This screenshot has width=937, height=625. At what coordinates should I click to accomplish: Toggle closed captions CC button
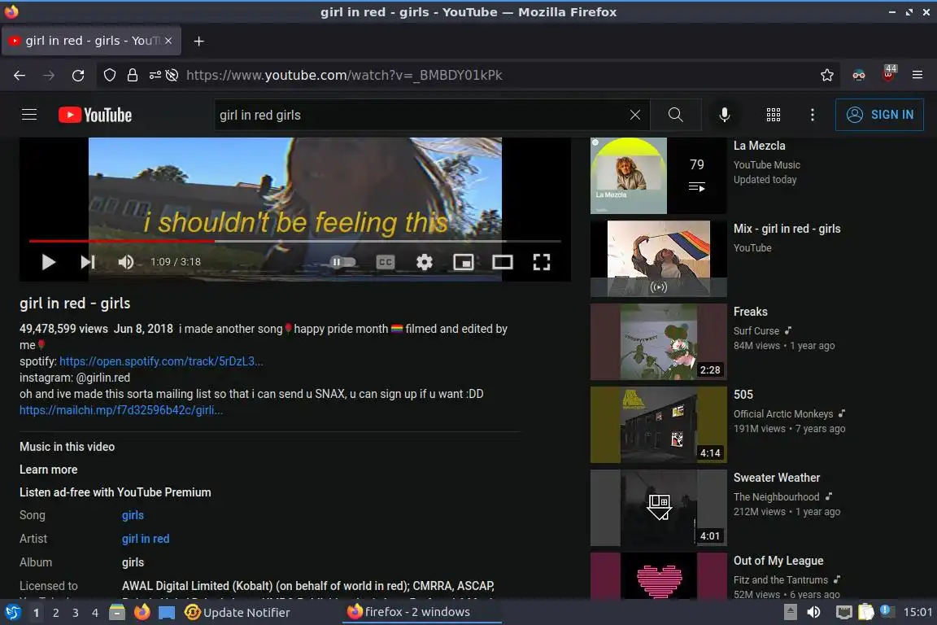(386, 262)
